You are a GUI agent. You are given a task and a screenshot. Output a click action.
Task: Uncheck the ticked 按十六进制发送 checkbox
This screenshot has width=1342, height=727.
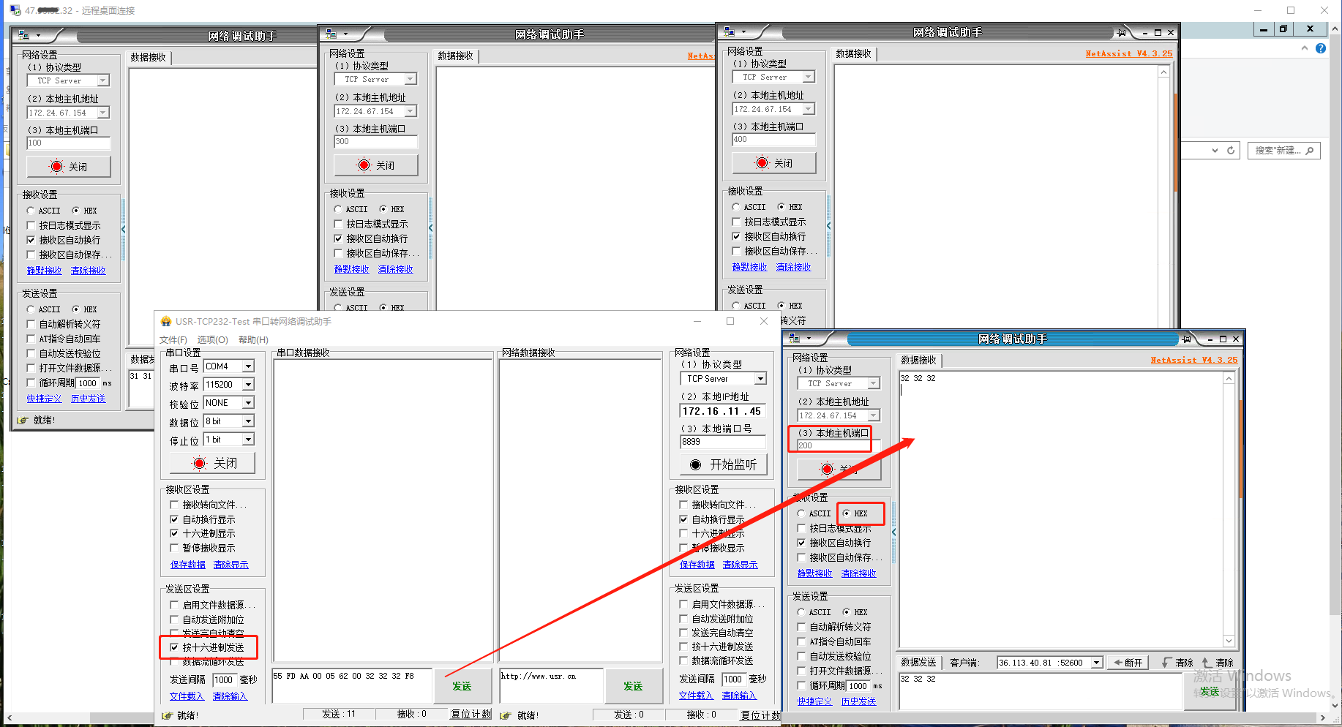(174, 647)
